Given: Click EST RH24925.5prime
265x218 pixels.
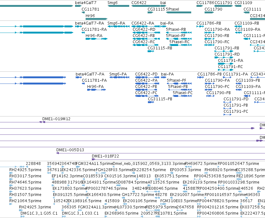Looking at the screenshot, I should (25, 170).
